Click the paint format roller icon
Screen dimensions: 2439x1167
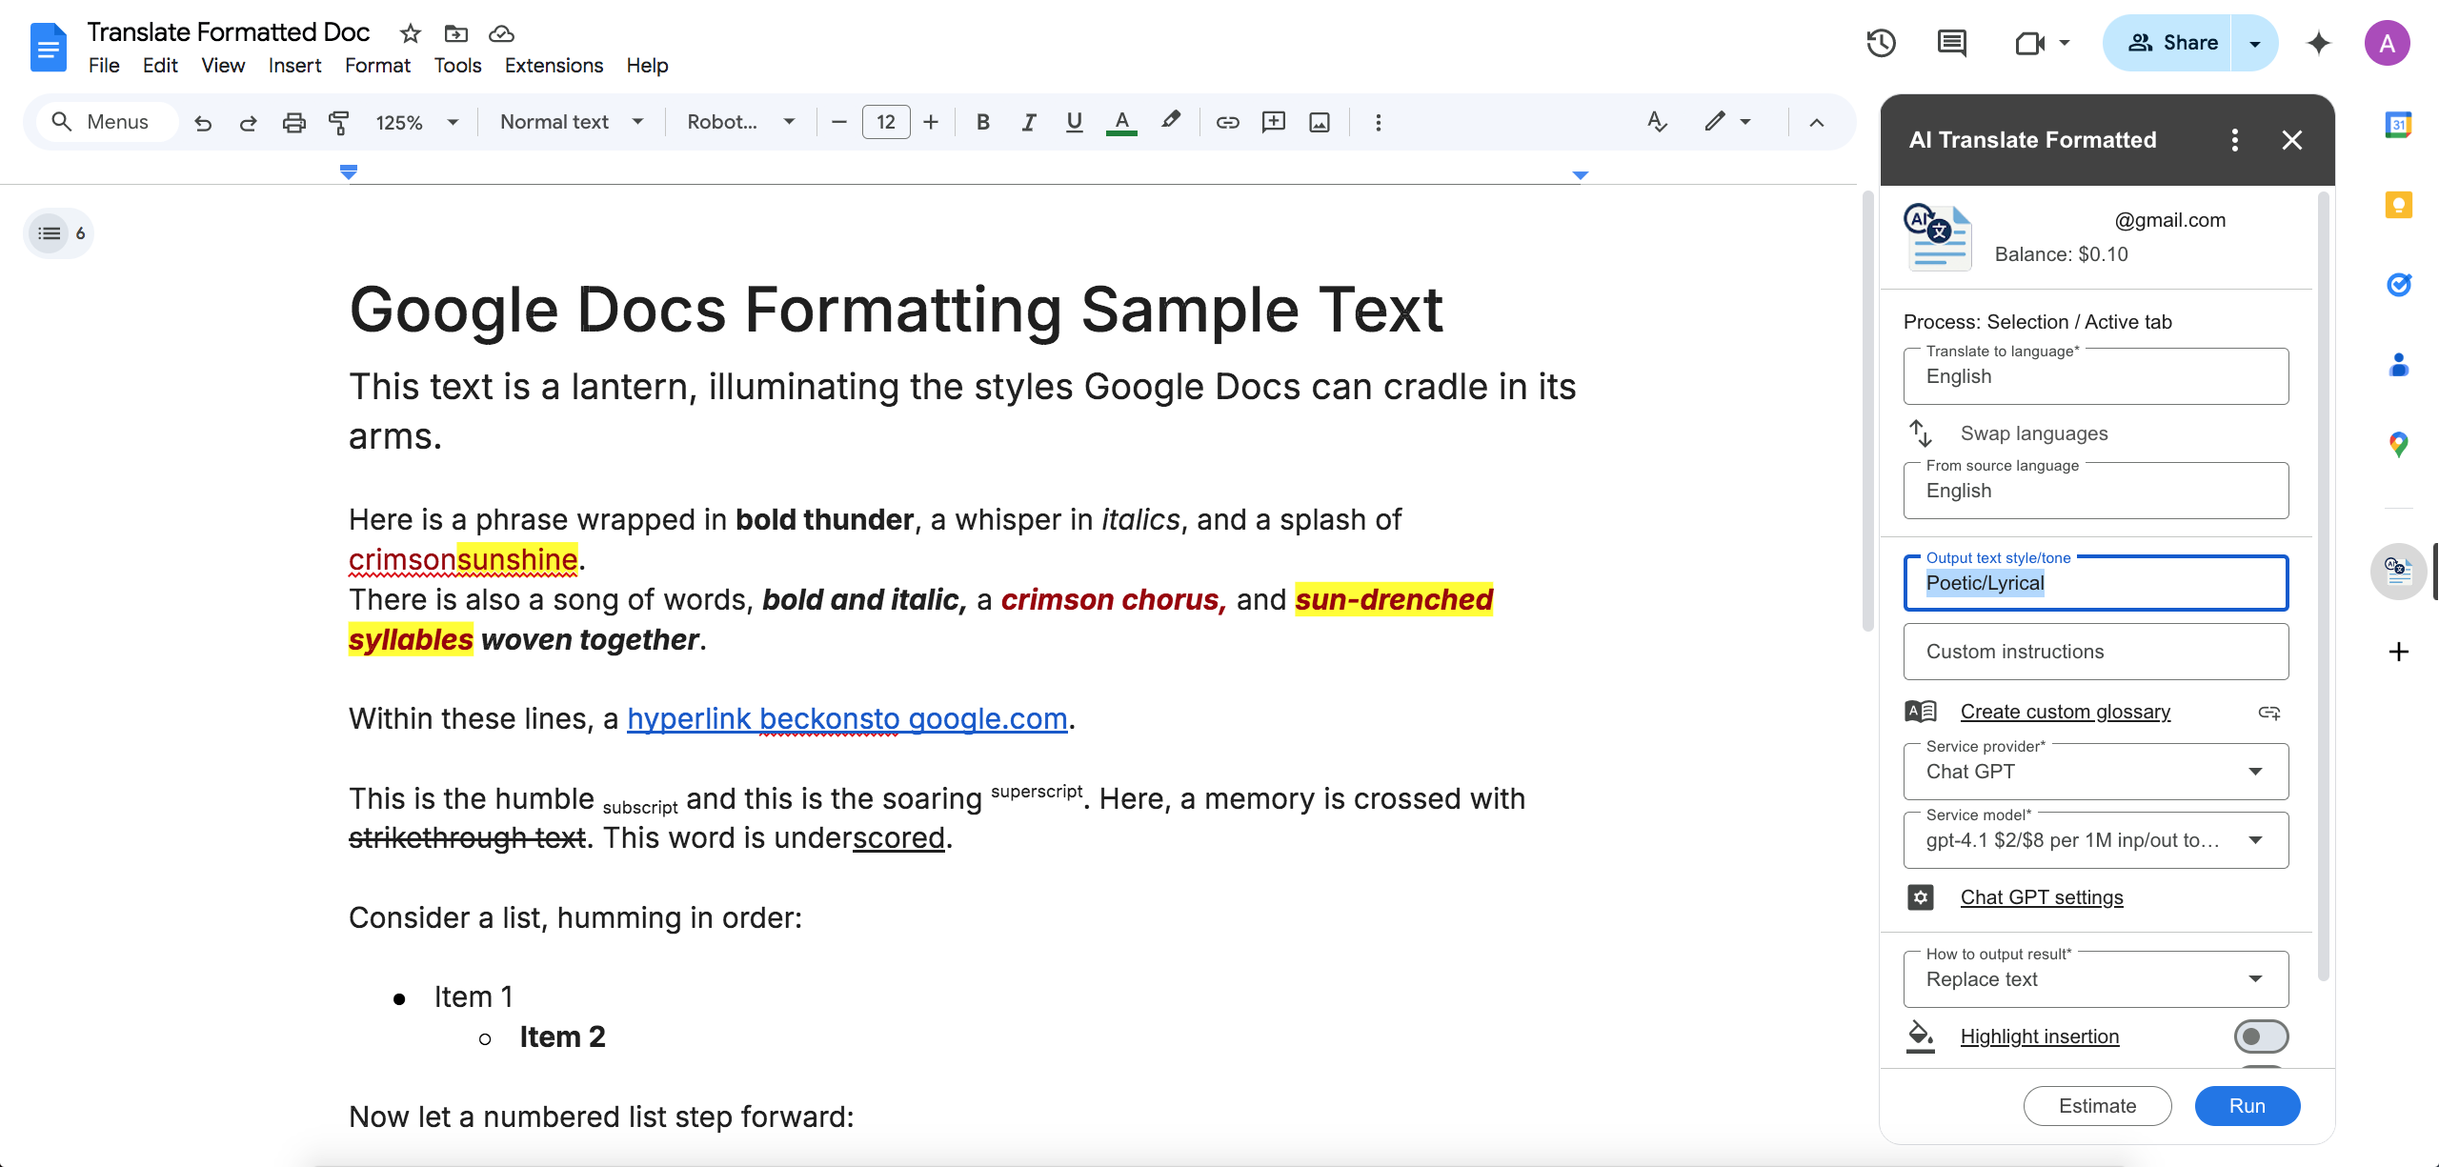[338, 122]
